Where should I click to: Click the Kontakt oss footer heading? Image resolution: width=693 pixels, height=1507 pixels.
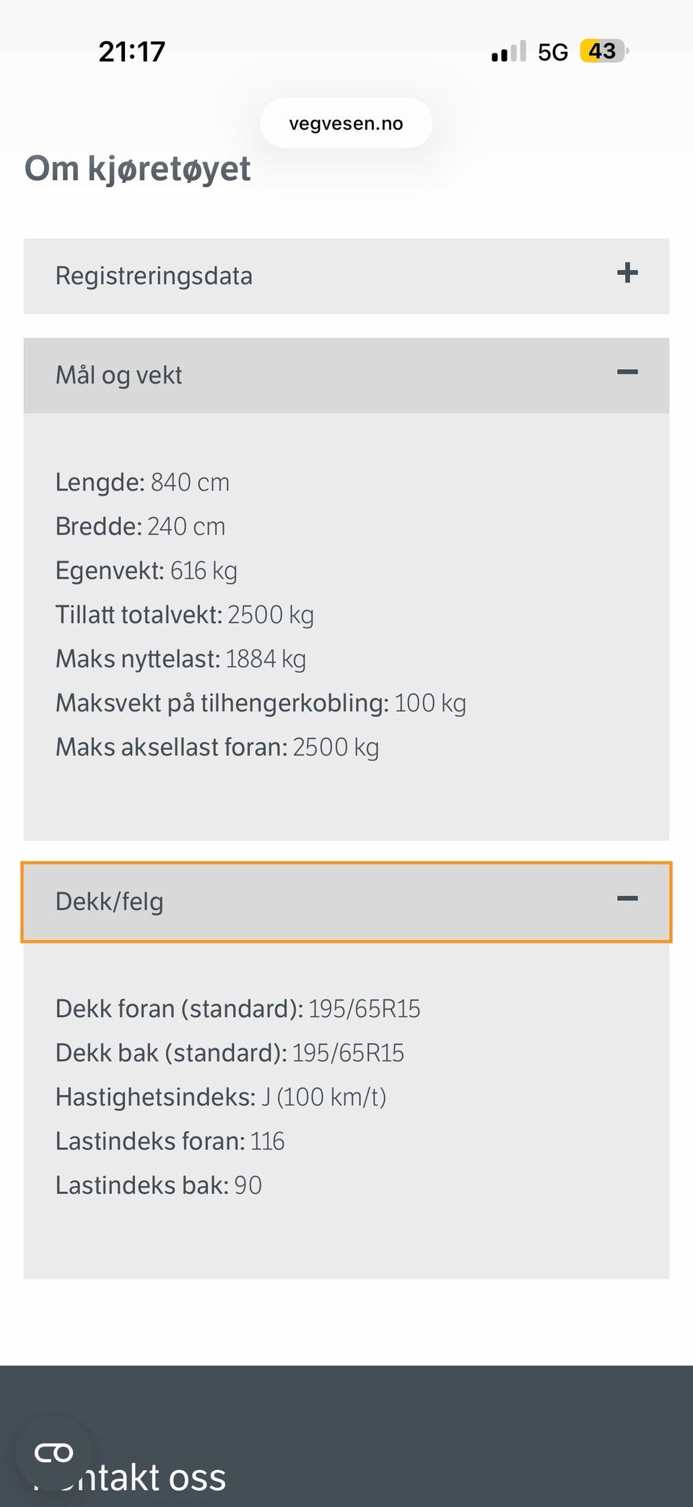coord(130,1477)
